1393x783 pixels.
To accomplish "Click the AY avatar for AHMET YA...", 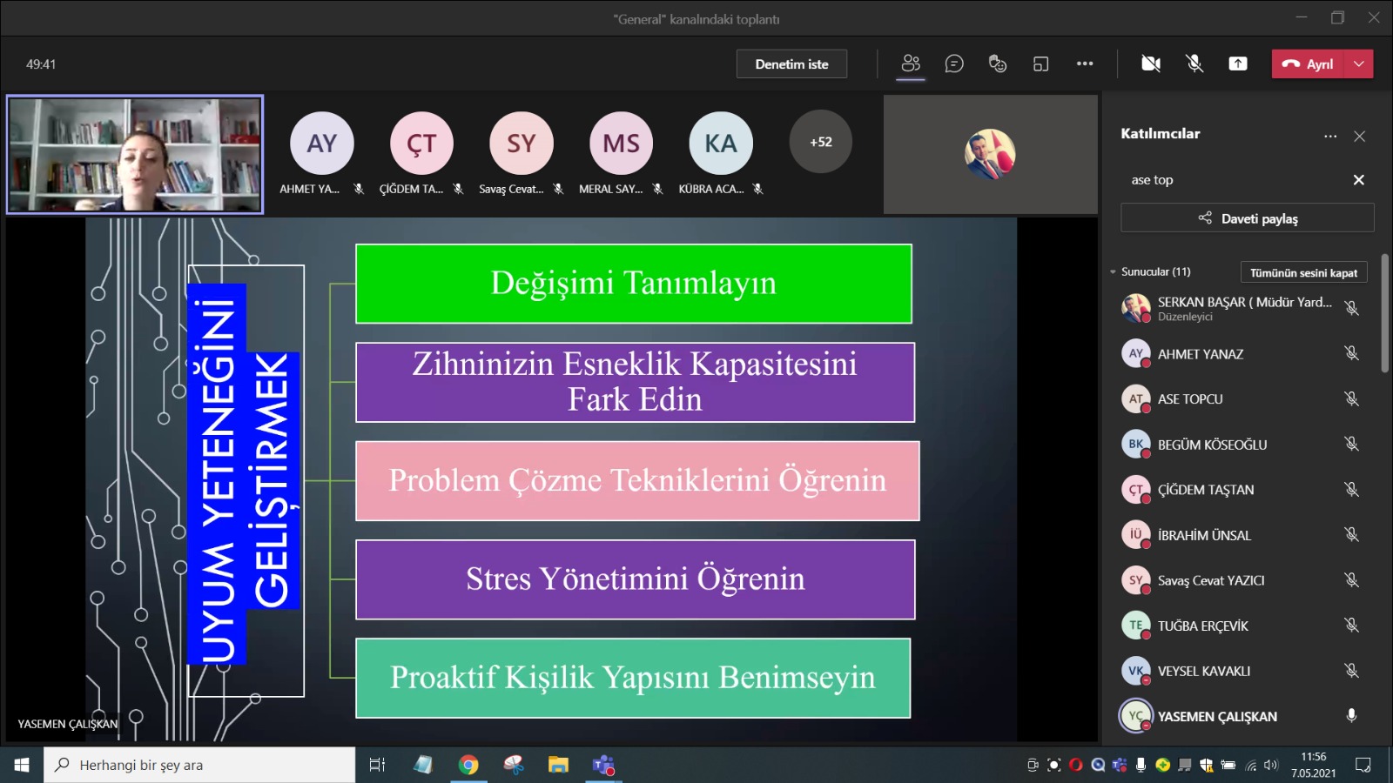I will pyautogui.click(x=321, y=143).
